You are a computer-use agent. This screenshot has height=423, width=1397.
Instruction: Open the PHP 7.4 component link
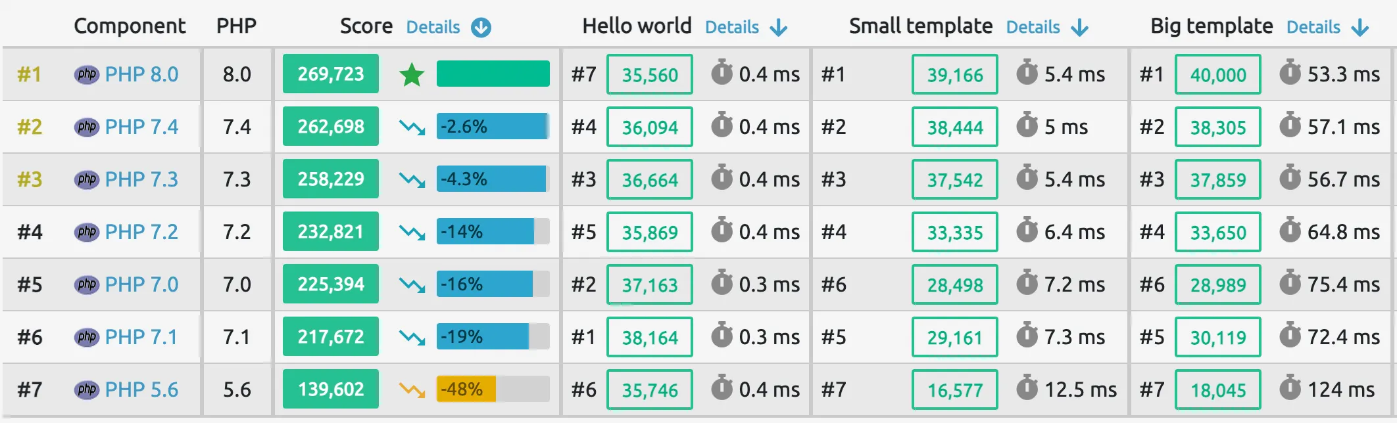141,127
